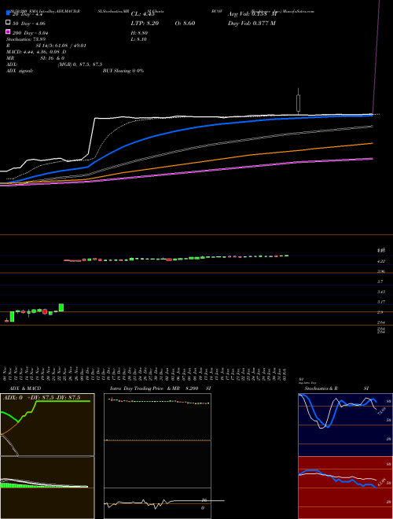
Task: Select the '20 Day - 4.4' legend label
Action: tap(28, 14)
